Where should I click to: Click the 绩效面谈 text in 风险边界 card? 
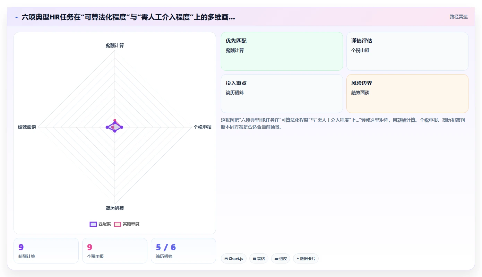[360, 93]
